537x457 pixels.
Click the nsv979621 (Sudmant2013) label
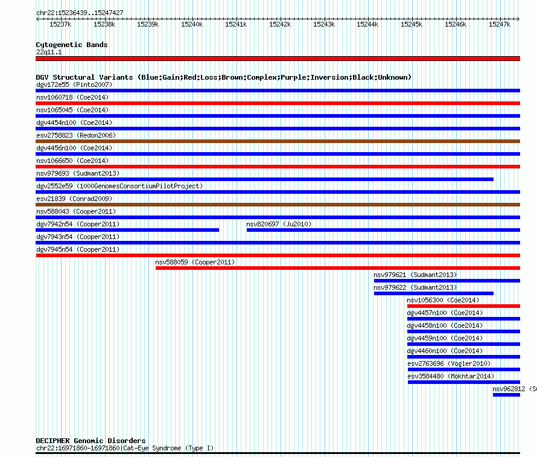[x=415, y=275]
